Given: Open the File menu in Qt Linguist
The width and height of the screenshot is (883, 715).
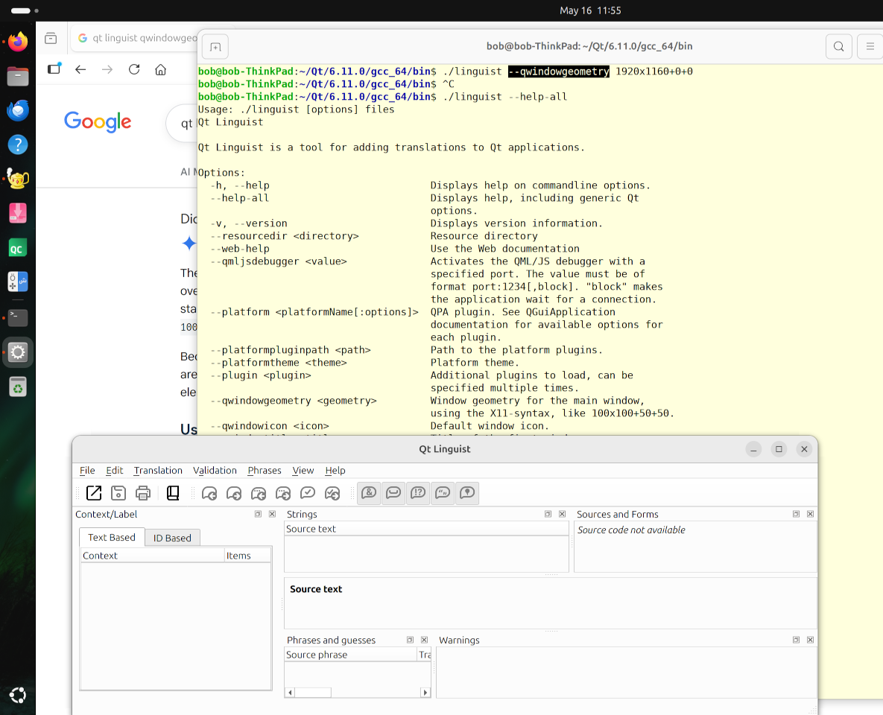Looking at the screenshot, I should (x=87, y=471).
